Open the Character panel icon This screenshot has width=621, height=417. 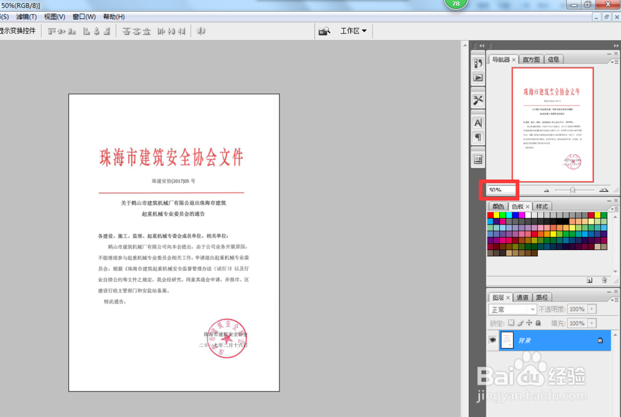pyautogui.click(x=478, y=123)
